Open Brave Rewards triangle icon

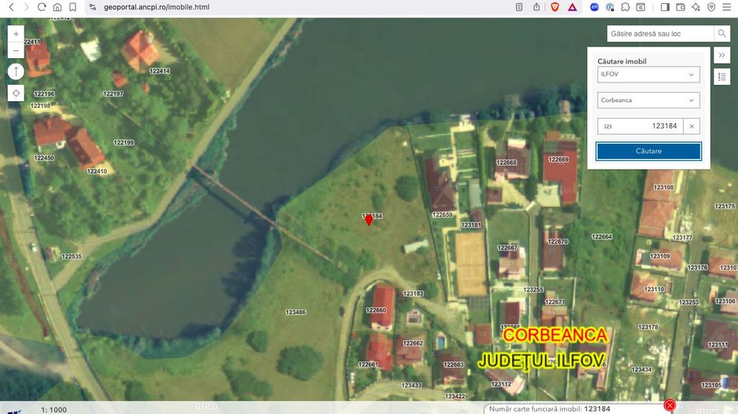pyautogui.click(x=572, y=7)
